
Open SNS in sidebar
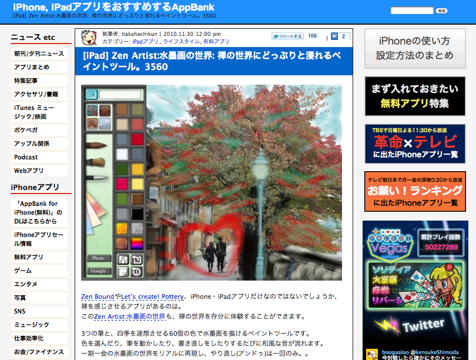[x=39, y=311]
